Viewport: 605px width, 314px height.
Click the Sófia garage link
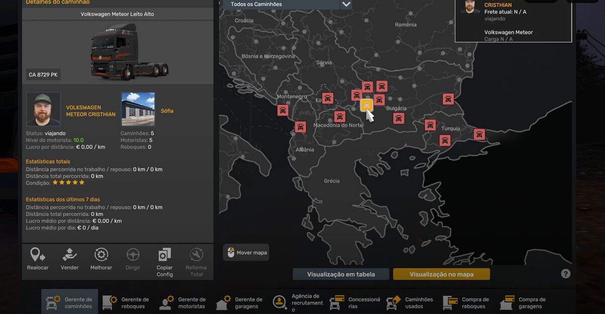[167, 111]
